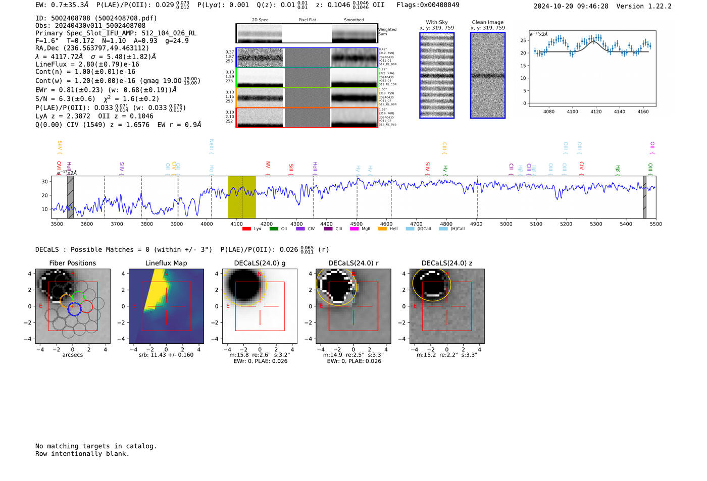
Task: Click the 2024-10-20 09:46:28 timestamp
Action: (x=571, y=6)
